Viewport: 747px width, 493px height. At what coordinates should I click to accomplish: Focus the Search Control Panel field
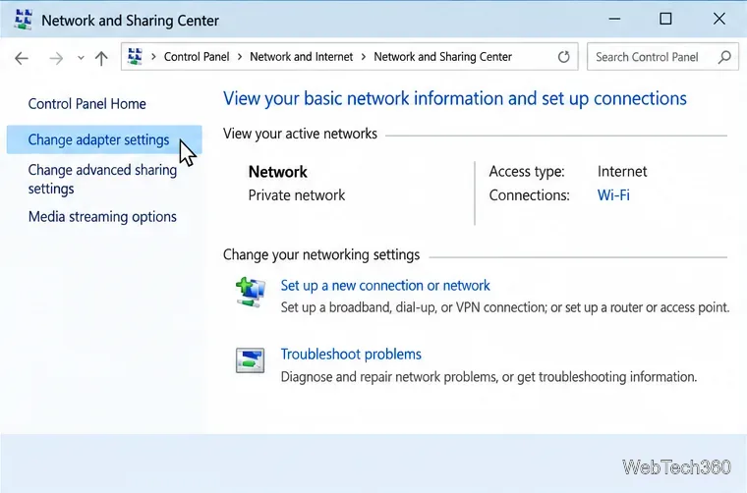tap(662, 57)
